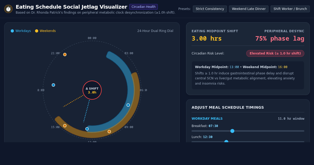Click the blue workday marker near 07:30
314x165 pixels.
(x=128, y=105)
